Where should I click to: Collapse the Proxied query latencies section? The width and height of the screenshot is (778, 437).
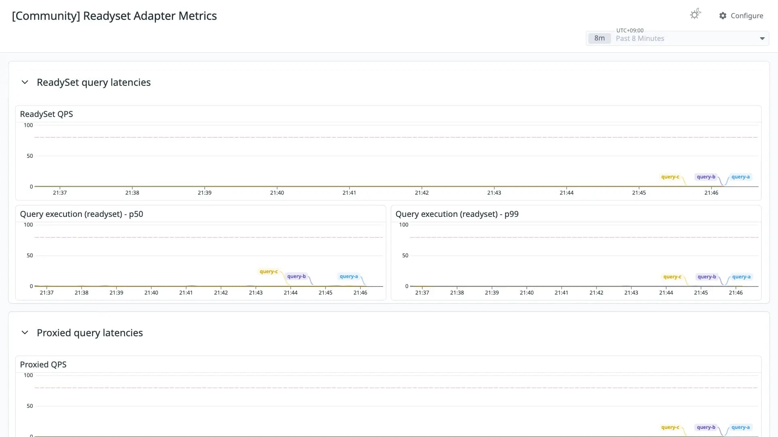pos(25,333)
